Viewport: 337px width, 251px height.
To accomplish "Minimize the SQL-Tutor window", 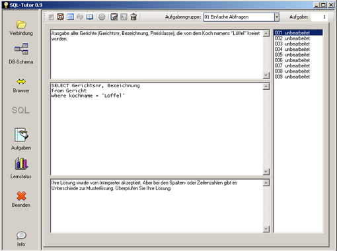I will pyautogui.click(x=317, y=5).
